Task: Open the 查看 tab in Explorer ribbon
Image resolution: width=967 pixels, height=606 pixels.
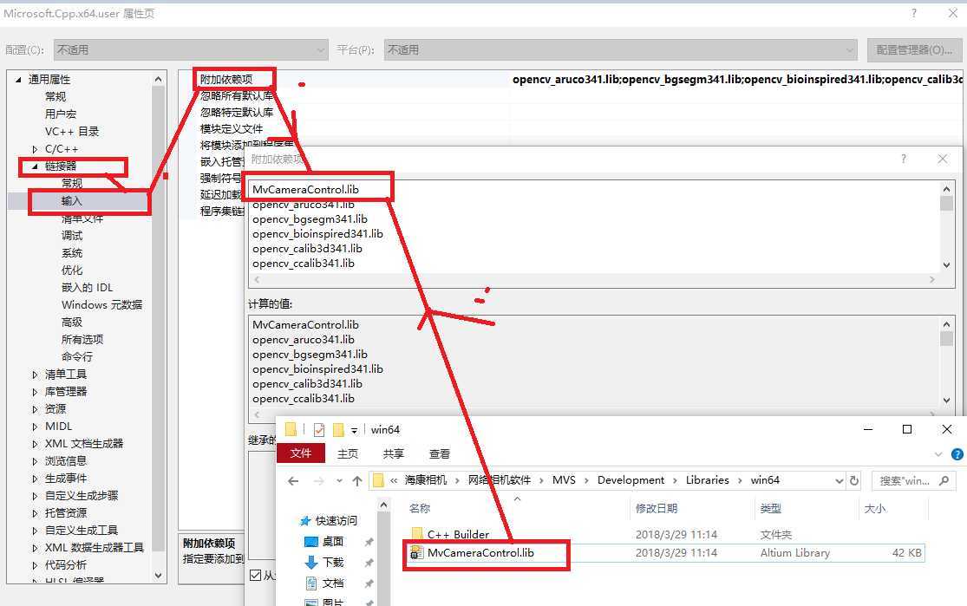Action: (440, 453)
